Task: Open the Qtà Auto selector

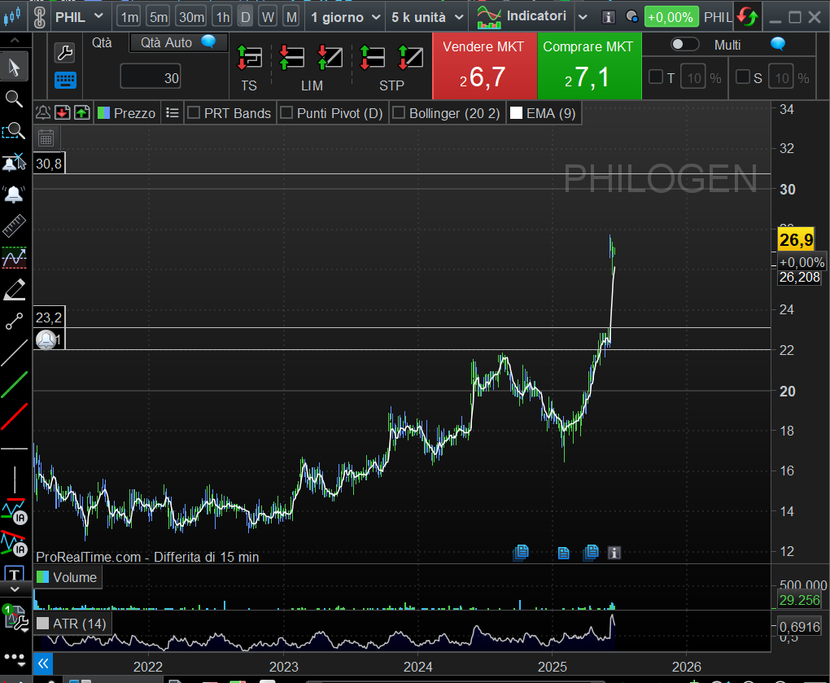Action: pyautogui.click(x=179, y=42)
